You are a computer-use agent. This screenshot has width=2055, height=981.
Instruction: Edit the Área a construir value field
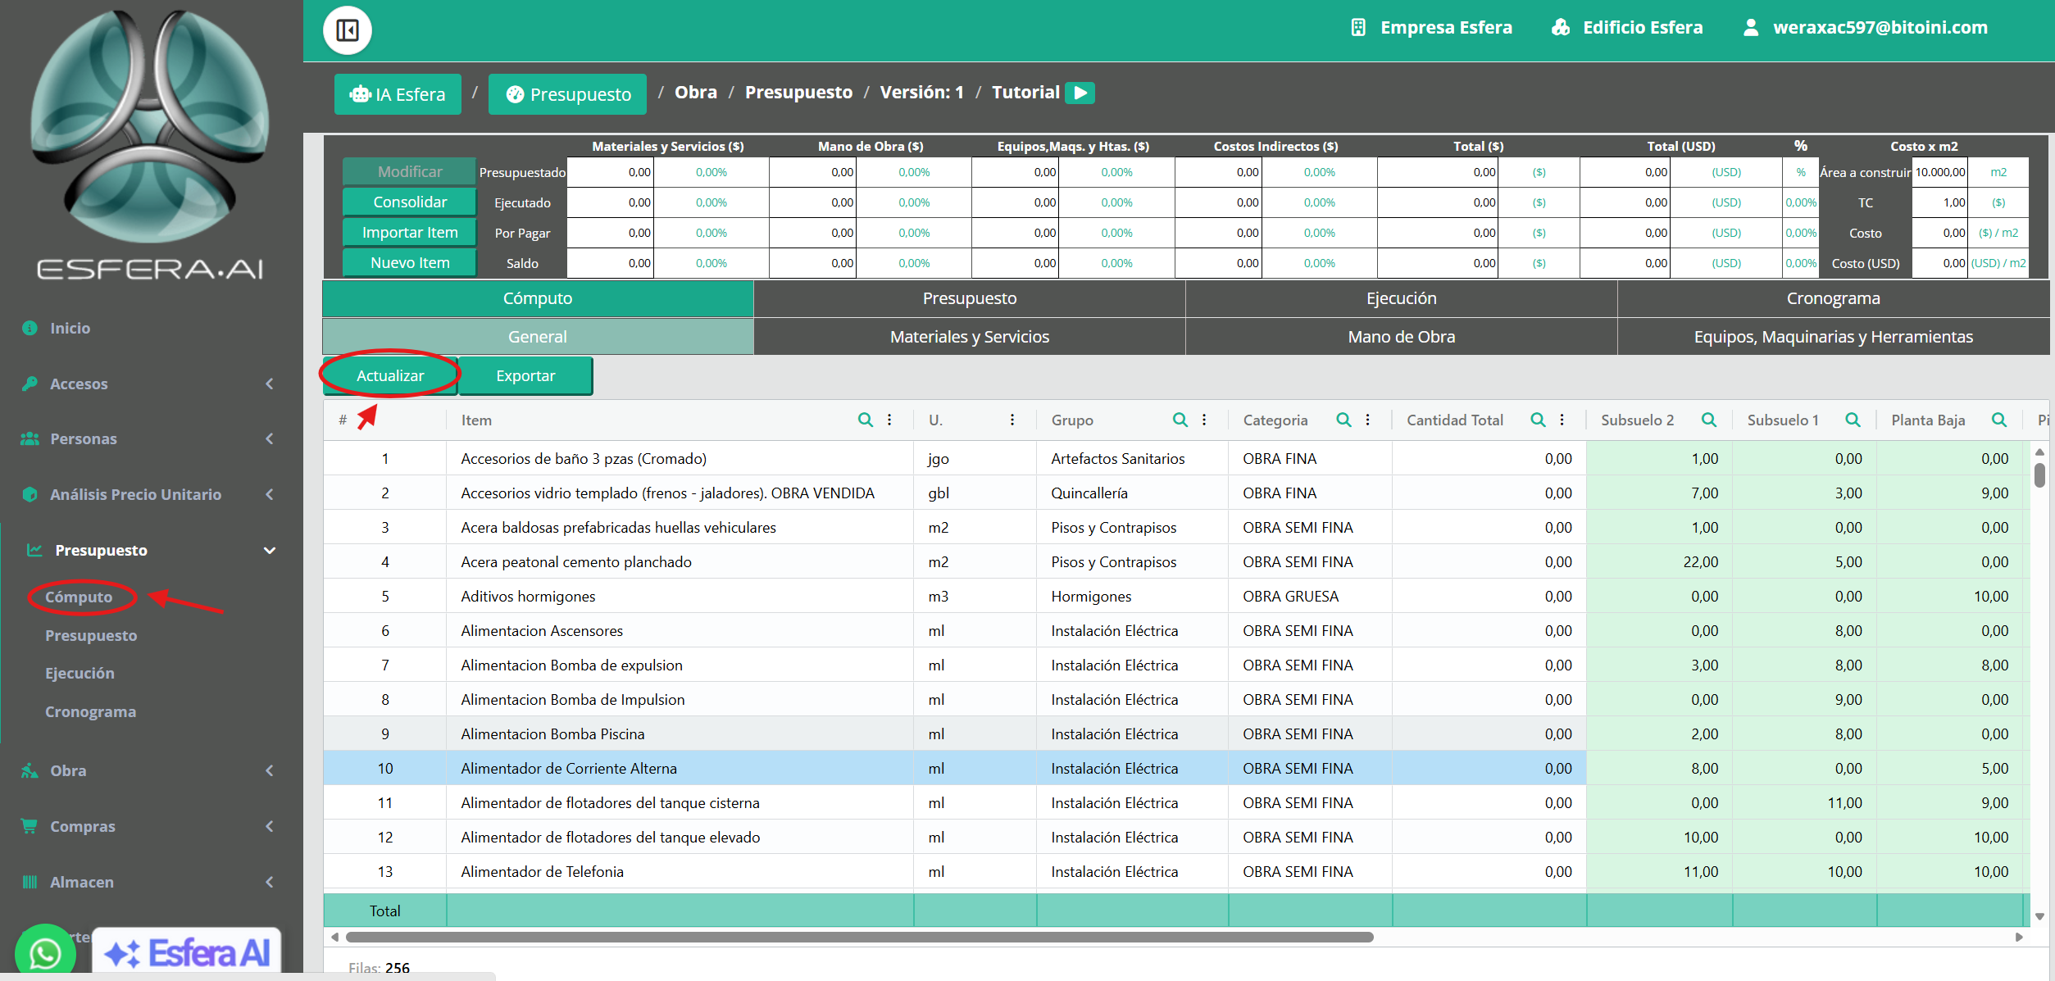click(x=1939, y=172)
